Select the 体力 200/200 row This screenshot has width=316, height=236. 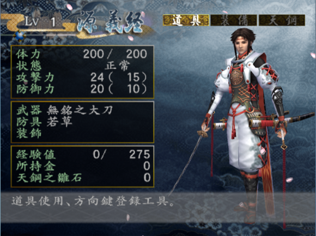82,54
